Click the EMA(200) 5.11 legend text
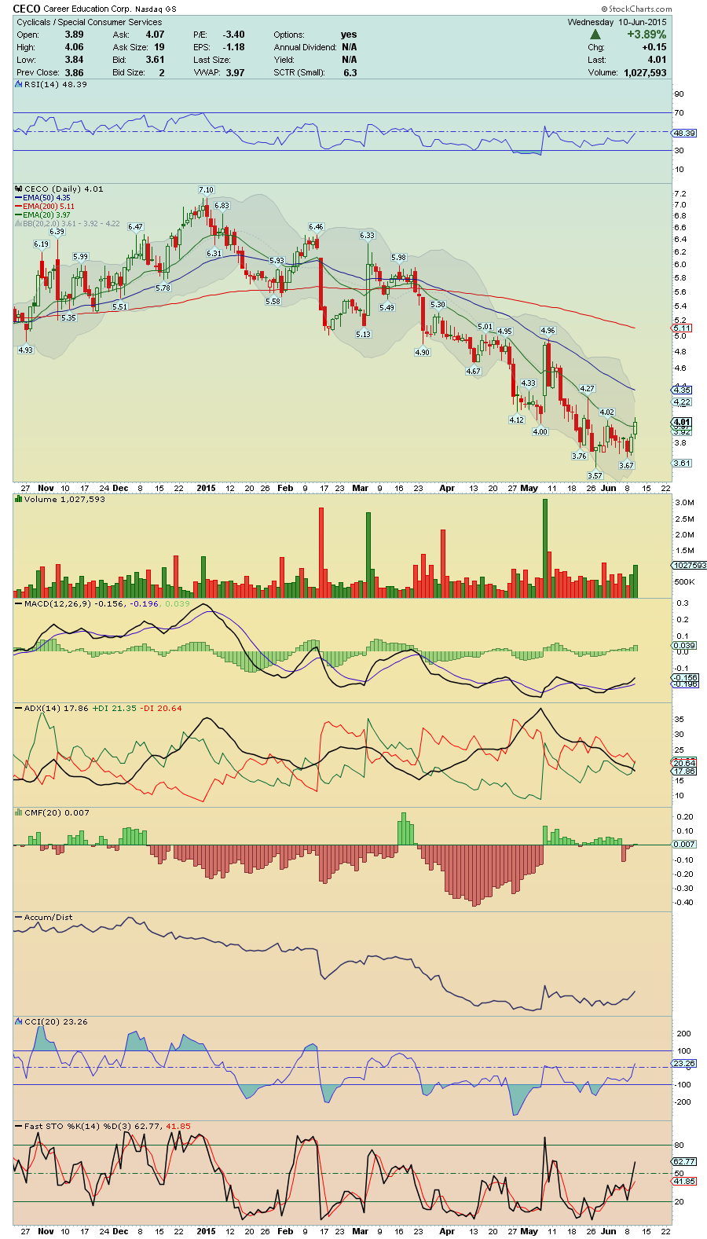The image size is (707, 1239). tap(49, 207)
